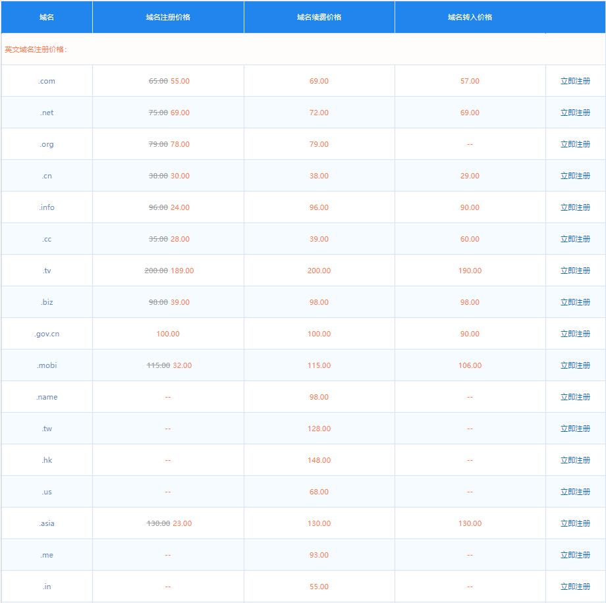Select the .me domain name cell

tap(47, 555)
